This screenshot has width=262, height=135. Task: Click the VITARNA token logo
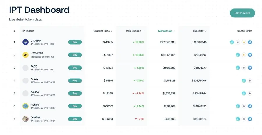coord(26,42)
